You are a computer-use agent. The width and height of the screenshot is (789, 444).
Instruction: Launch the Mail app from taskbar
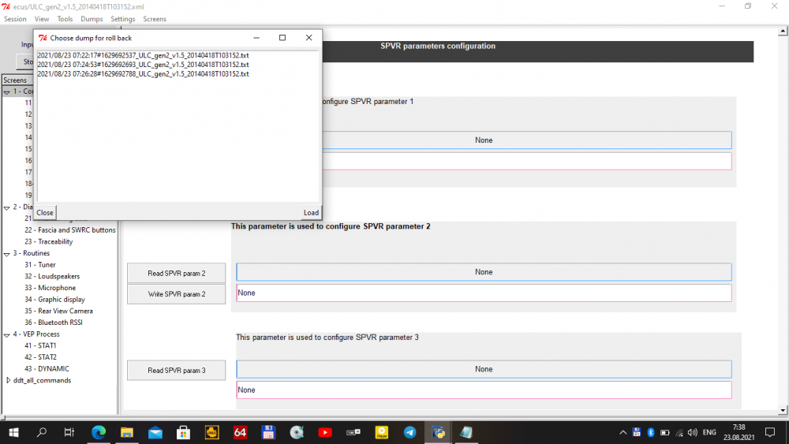click(x=155, y=432)
